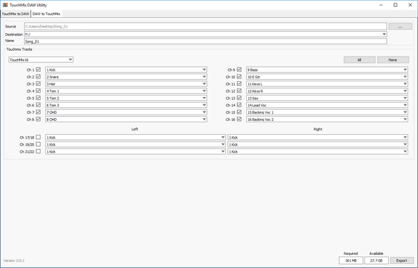
Task: Uncheck the Ch 2 checkbox
Action: (x=38, y=77)
